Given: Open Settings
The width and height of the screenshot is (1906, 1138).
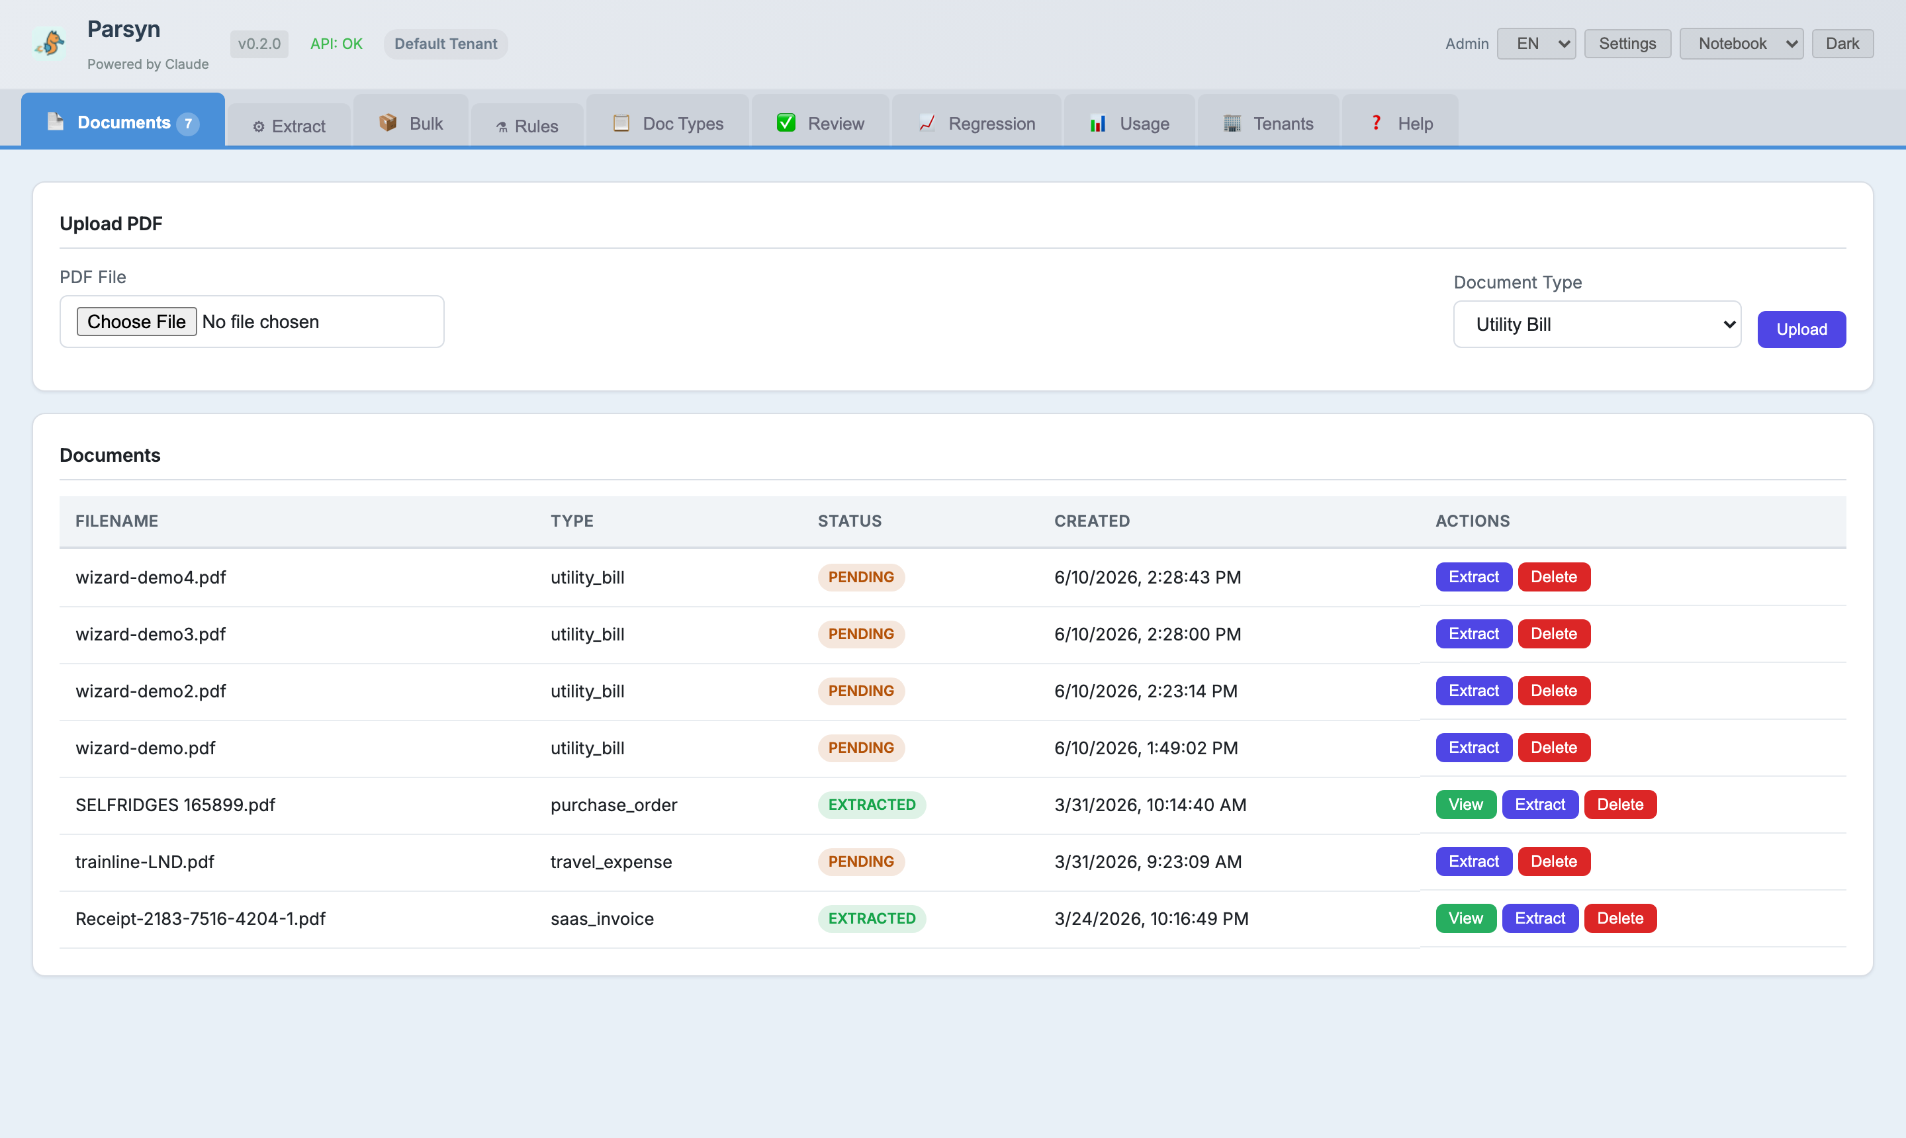Looking at the screenshot, I should click(x=1627, y=44).
